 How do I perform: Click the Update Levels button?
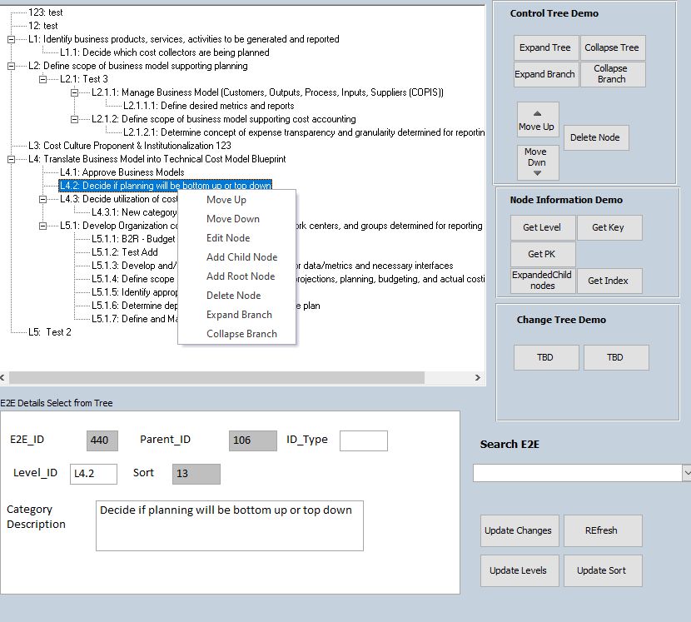519,570
